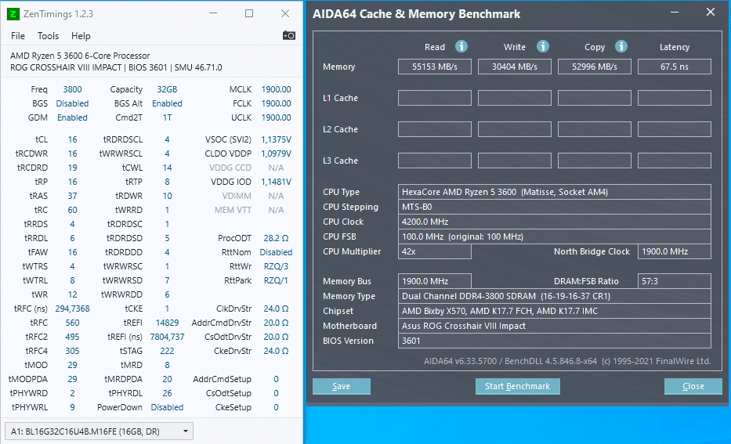
Task: Click the Save button in AIDA64
Action: (x=342, y=386)
